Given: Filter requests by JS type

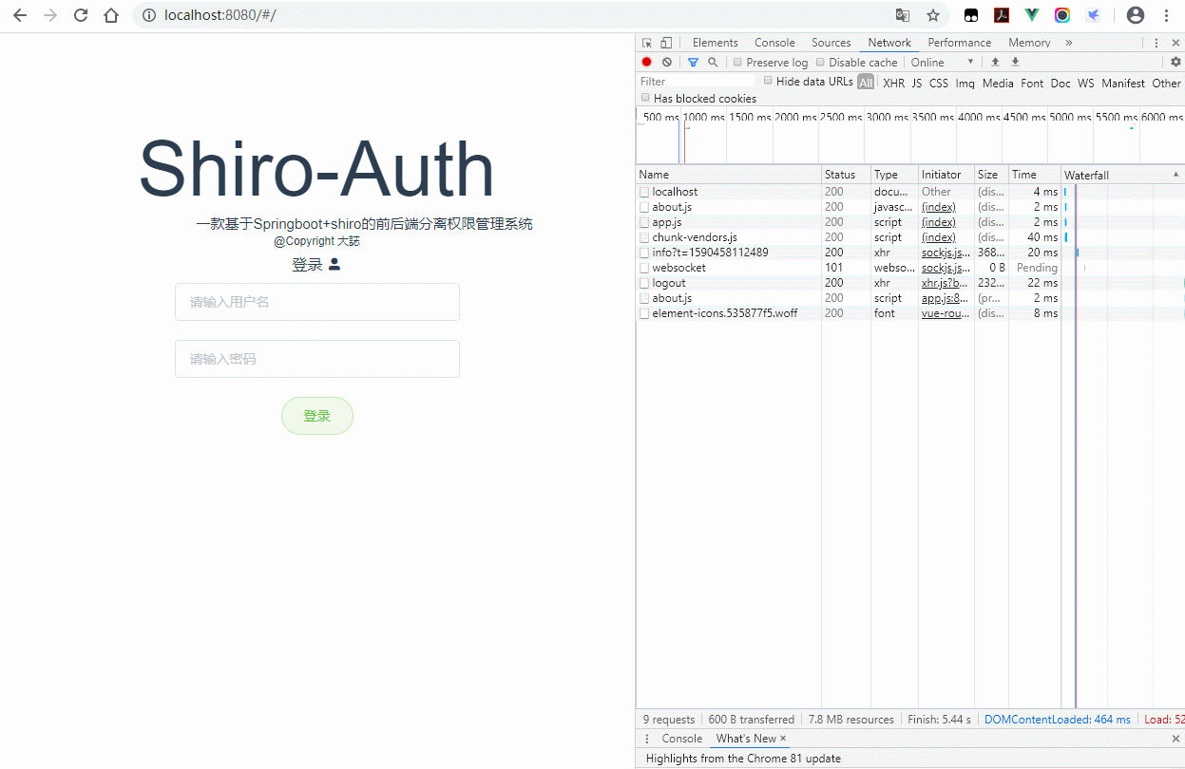Looking at the screenshot, I should point(917,84).
